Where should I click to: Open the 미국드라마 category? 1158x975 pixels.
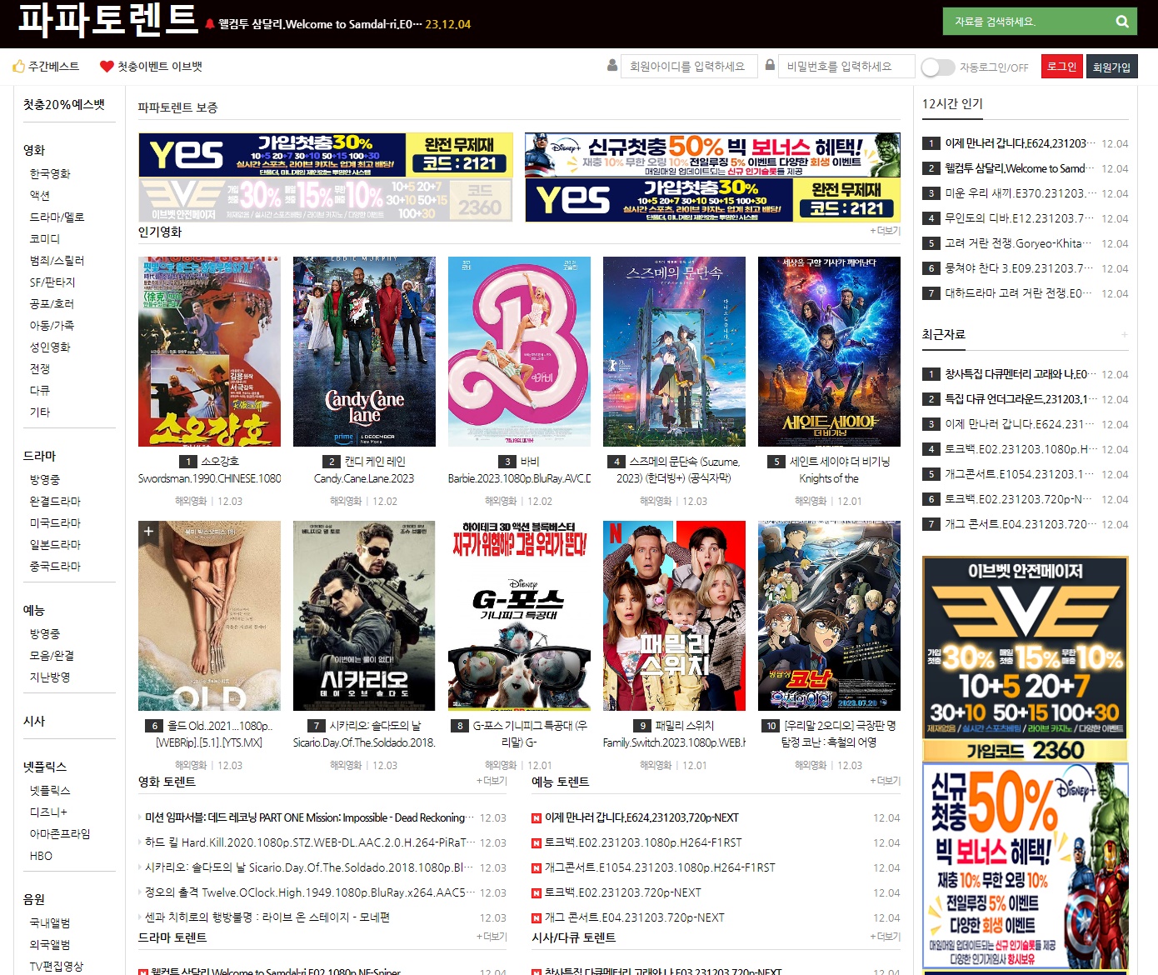click(x=55, y=522)
